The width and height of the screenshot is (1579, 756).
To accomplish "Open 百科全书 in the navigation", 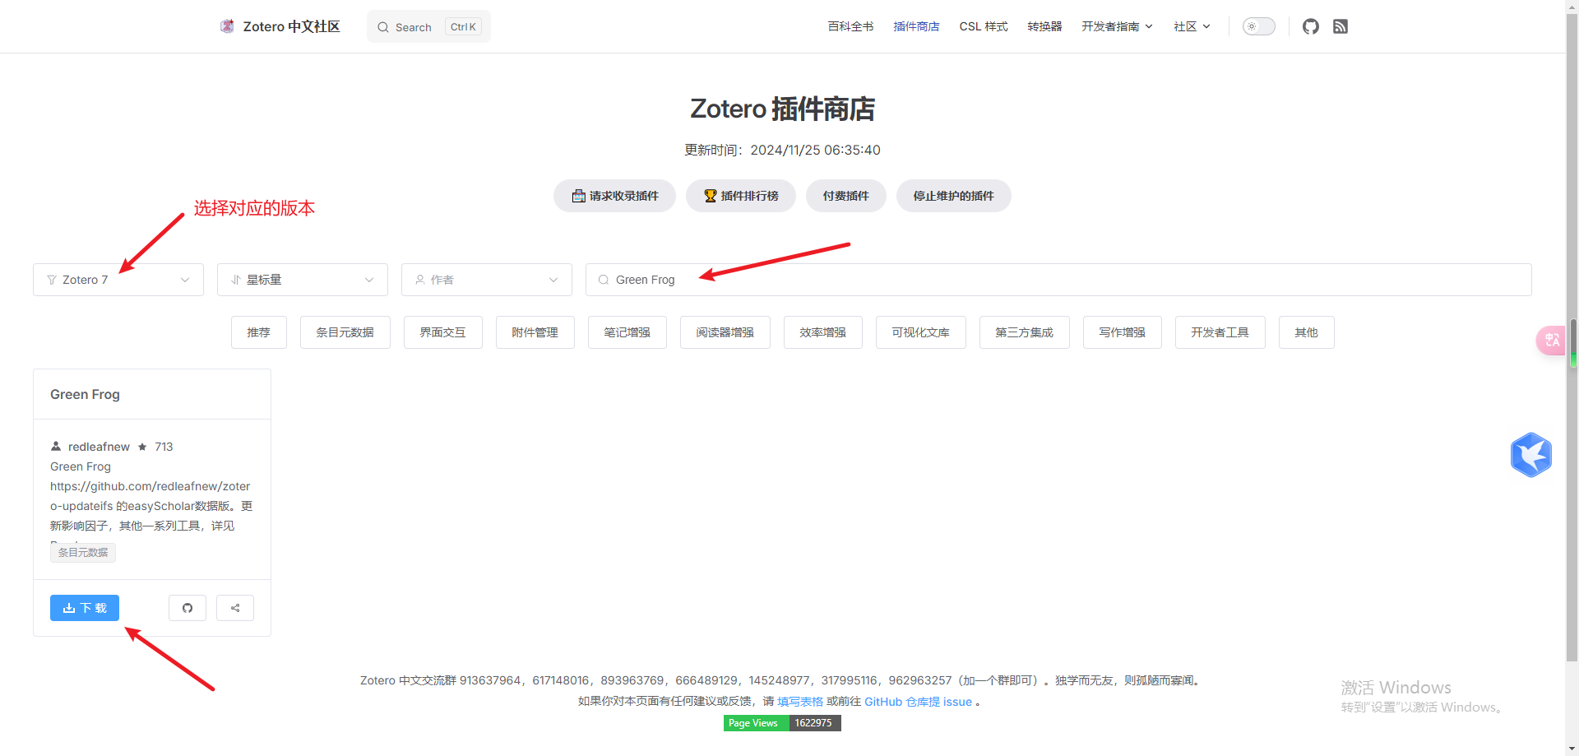I will point(850,26).
